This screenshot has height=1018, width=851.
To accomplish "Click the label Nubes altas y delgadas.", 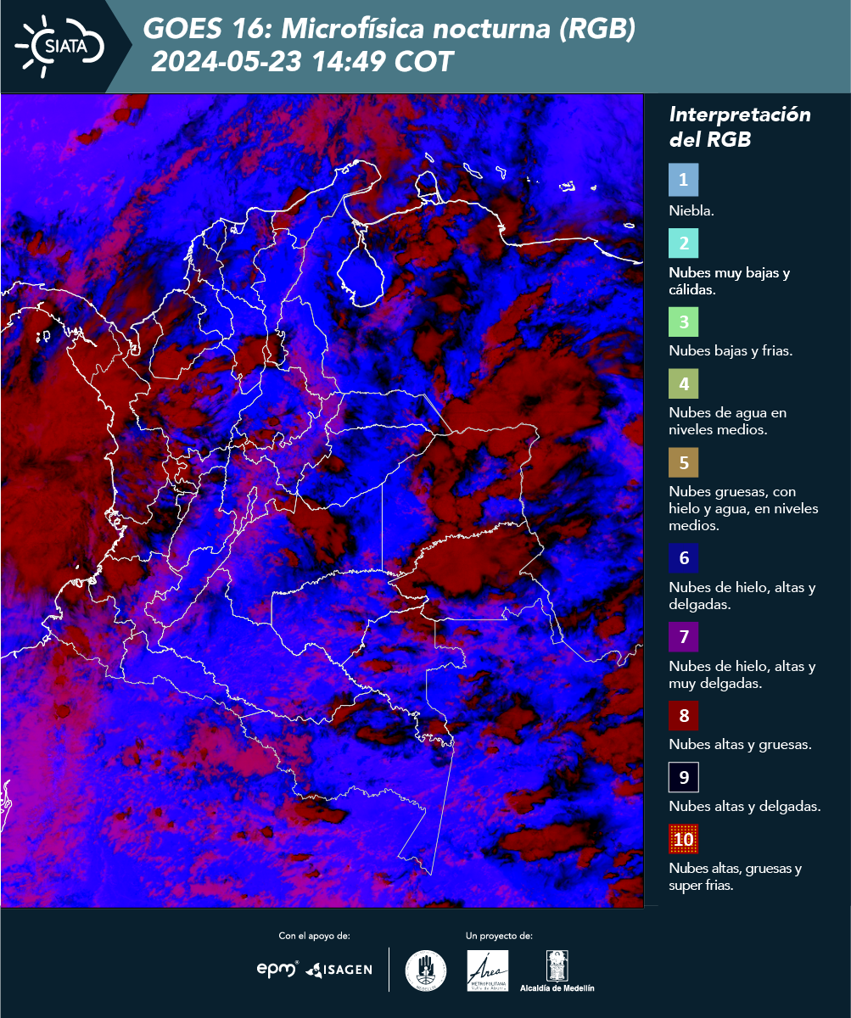I will click(745, 807).
